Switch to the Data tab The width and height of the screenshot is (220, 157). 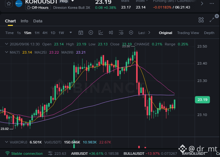[38, 21]
